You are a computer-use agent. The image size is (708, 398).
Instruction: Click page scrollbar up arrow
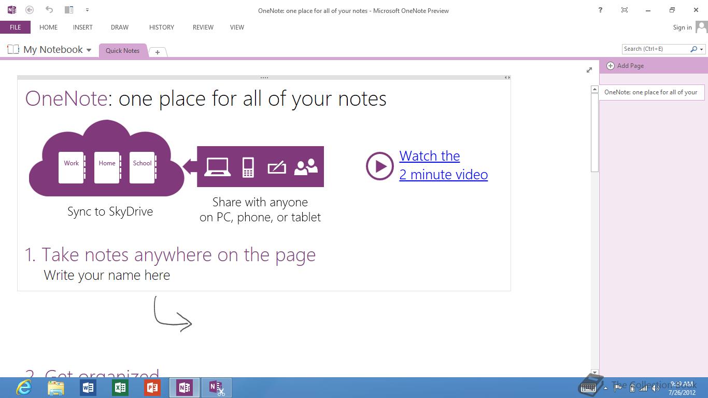pyautogui.click(x=595, y=90)
